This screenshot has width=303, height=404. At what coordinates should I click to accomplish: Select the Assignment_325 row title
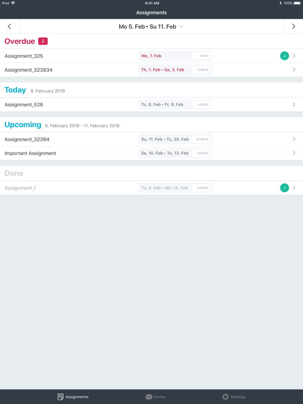24,56
